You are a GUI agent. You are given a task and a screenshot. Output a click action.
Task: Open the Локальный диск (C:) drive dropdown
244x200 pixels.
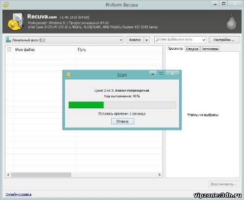(64, 40)
